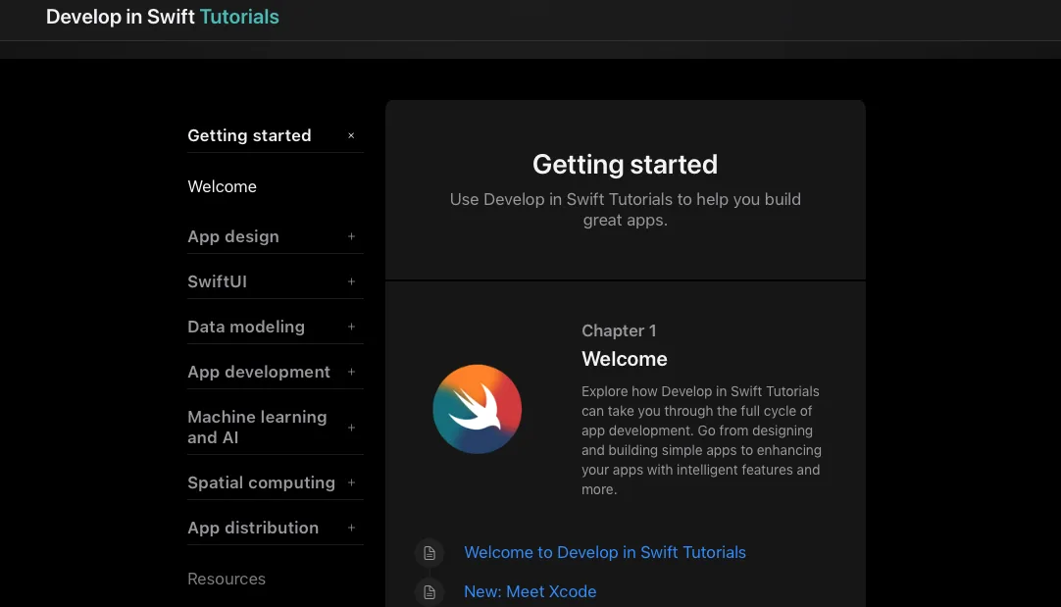Image resolution: width=1061 pixels, height=607 pixels.
Task: Select Welcome in the sidebar
Action: click(x=222, y=186)
